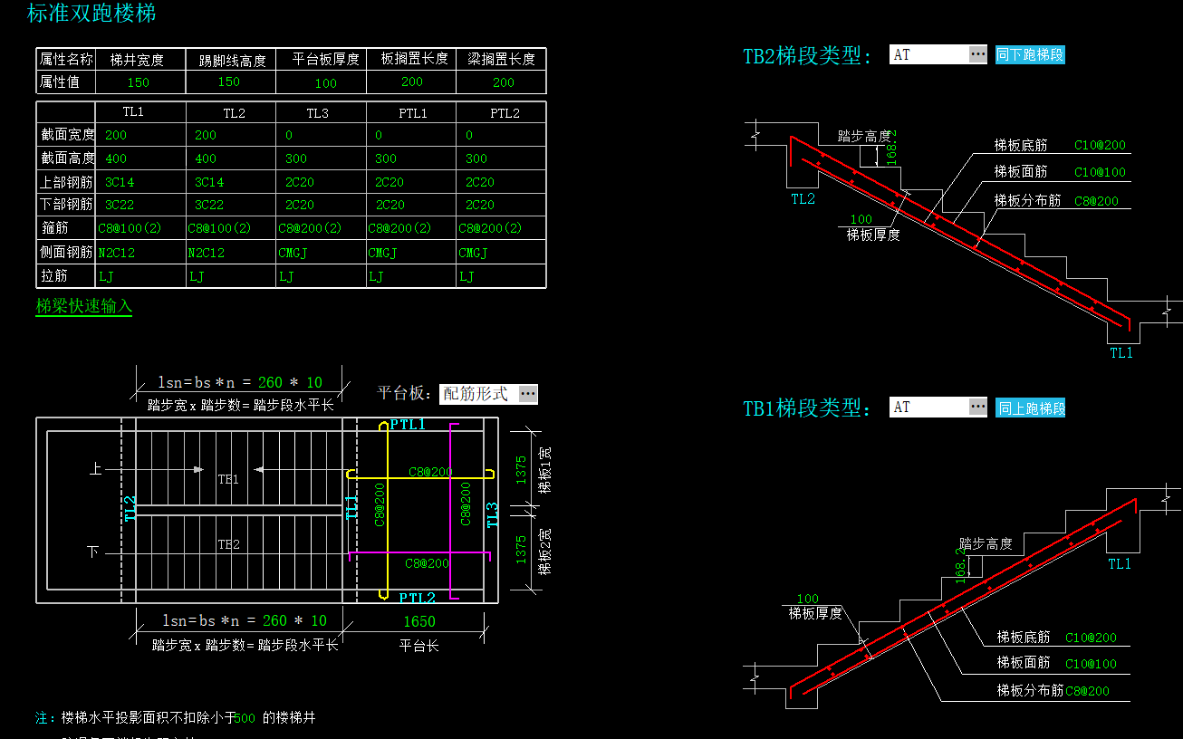Screen dimensions: 1183x739
Task: Select the TL1 截面宽度 cell 200
Action: [x=116, y=135]
